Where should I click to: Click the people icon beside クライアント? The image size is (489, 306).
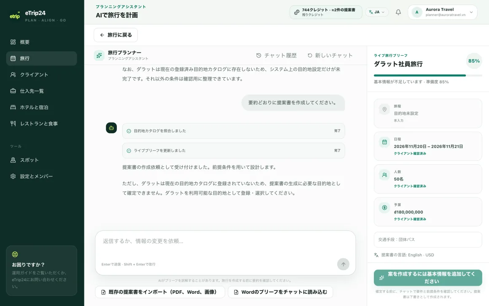(13, 75)
